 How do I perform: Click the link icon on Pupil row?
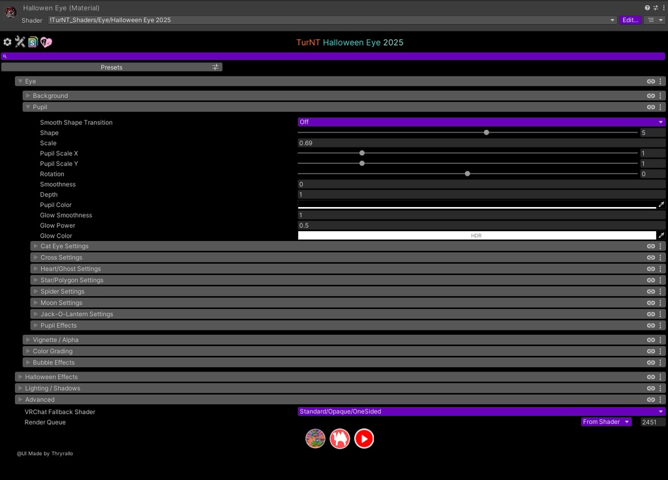tap(651, 107)
